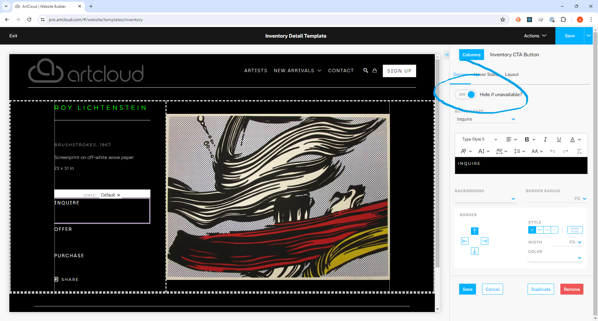This screenshot has height=321, width=598.
Task: Clear text formatting
Action: pos(579,151)
